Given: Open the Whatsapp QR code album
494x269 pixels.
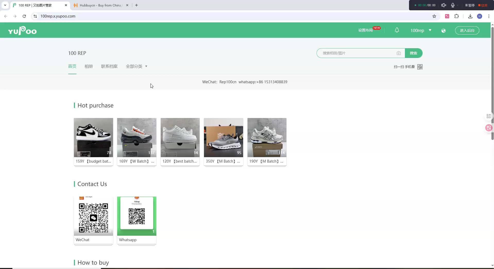Looking at the screenshot, I should [137, 216].
